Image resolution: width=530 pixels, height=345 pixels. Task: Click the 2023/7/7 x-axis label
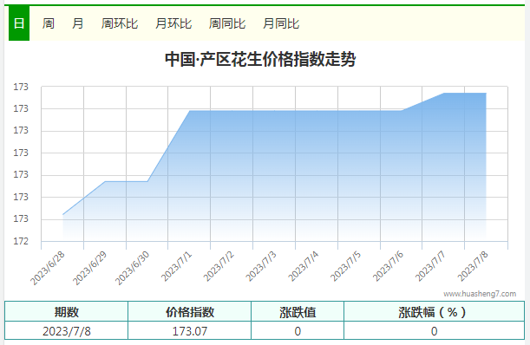[x=430, y=267]
